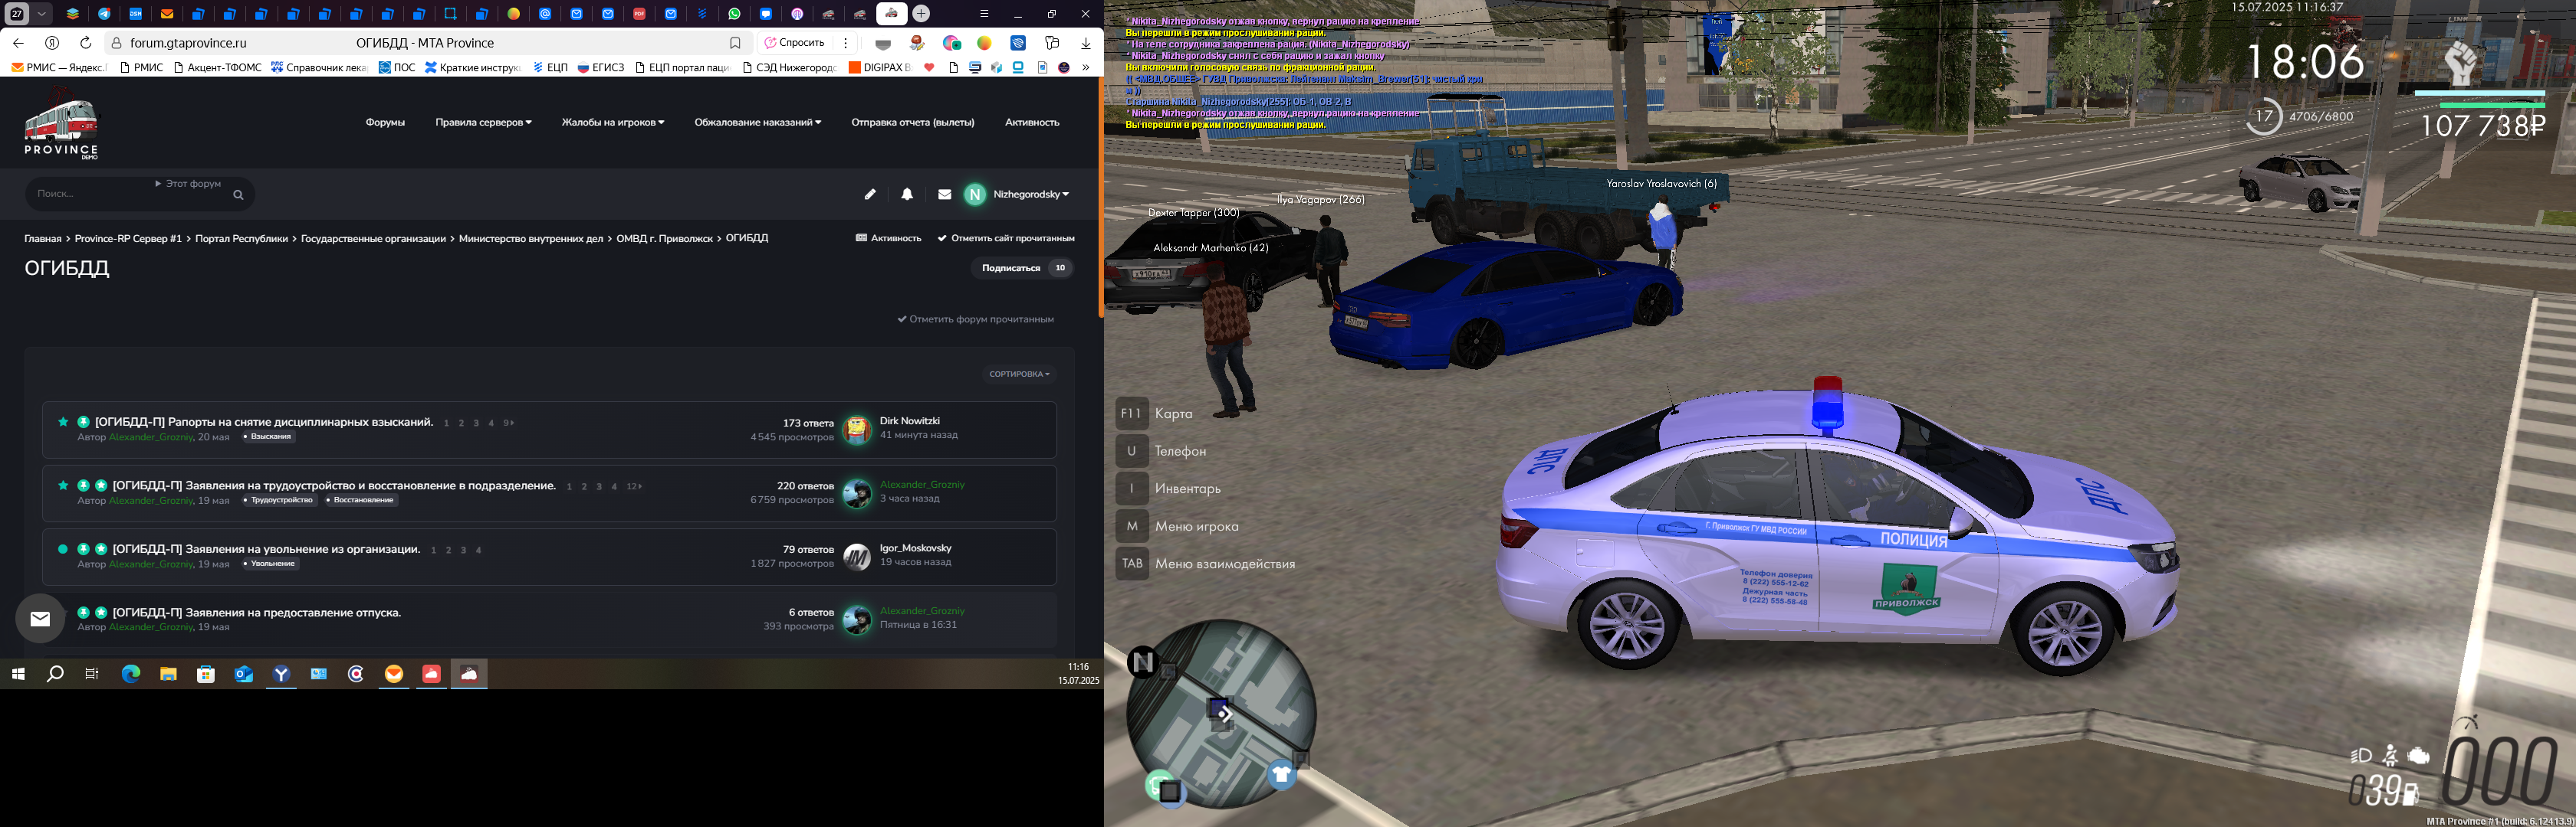The height and width of the screenshot is (827, 2576).
Task: Open topic Рапорты на снятие дисциплинарных взысканий
Action: click(x=264, y=421)
